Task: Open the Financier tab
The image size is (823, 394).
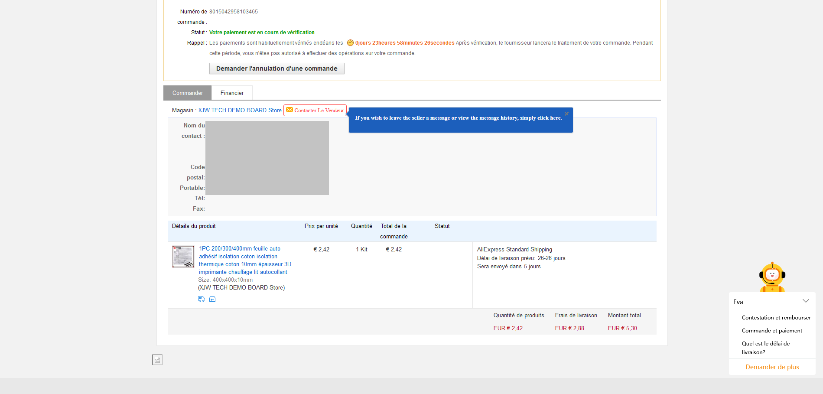Action: 232,93
